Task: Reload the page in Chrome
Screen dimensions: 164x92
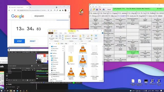Action: 15,10
